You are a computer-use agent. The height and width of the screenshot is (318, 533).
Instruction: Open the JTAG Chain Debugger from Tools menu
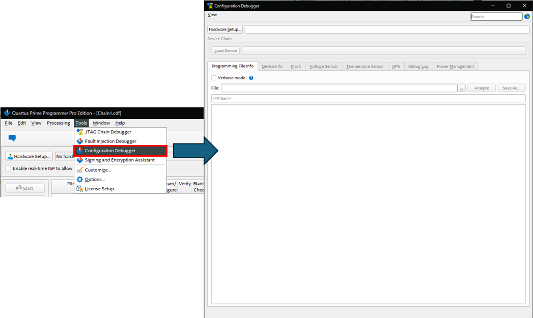[x=107, y=131]
